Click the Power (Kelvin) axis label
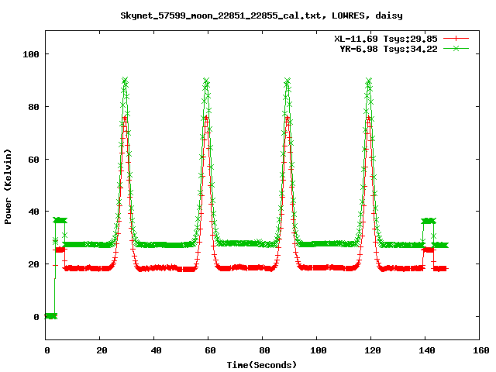 [8, 187]
